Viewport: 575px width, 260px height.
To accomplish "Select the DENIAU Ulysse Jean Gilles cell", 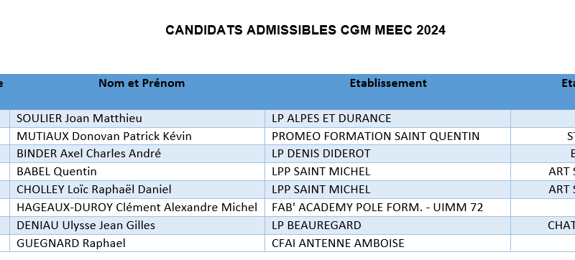I will 137,226.
